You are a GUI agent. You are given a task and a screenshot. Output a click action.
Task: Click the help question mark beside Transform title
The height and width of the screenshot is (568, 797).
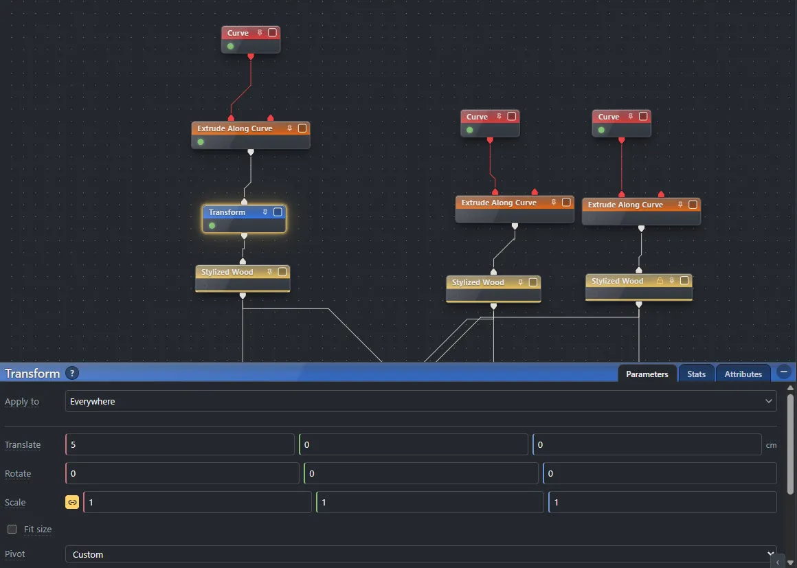click(x=72, y=374)
